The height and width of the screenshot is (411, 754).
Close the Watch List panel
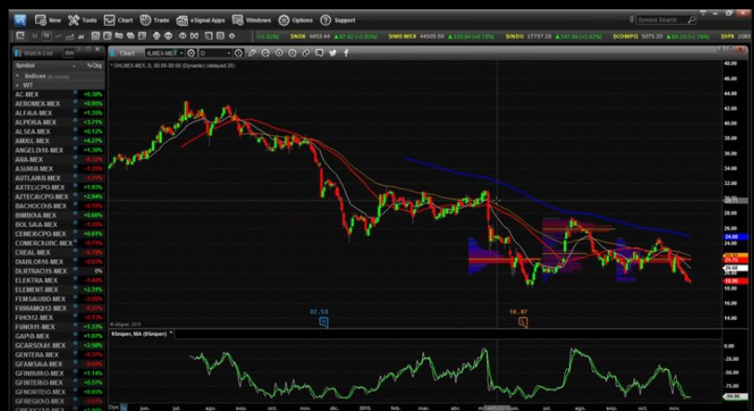[x=98, y=49]
